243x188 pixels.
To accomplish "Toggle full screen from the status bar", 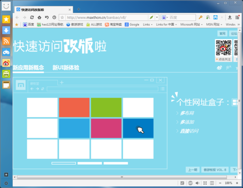I will click(x=205, y=183).
